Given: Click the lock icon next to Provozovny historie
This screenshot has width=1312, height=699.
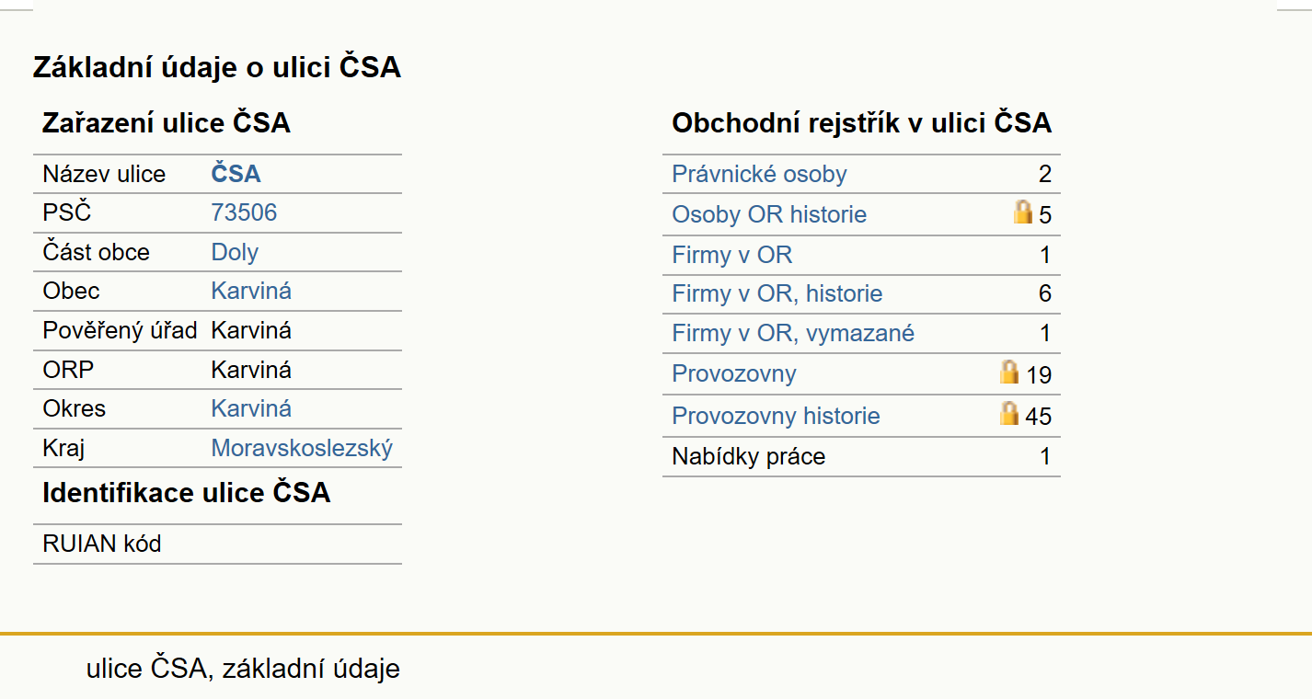Looking at the screenshot, I should (x=1009, y=413).
